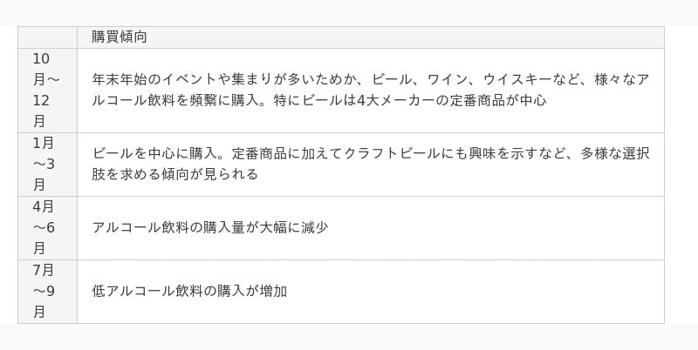Click the 〜9 in the fourth row label
The height and width of the screenshot is (350, 698).
coord(44,292)
